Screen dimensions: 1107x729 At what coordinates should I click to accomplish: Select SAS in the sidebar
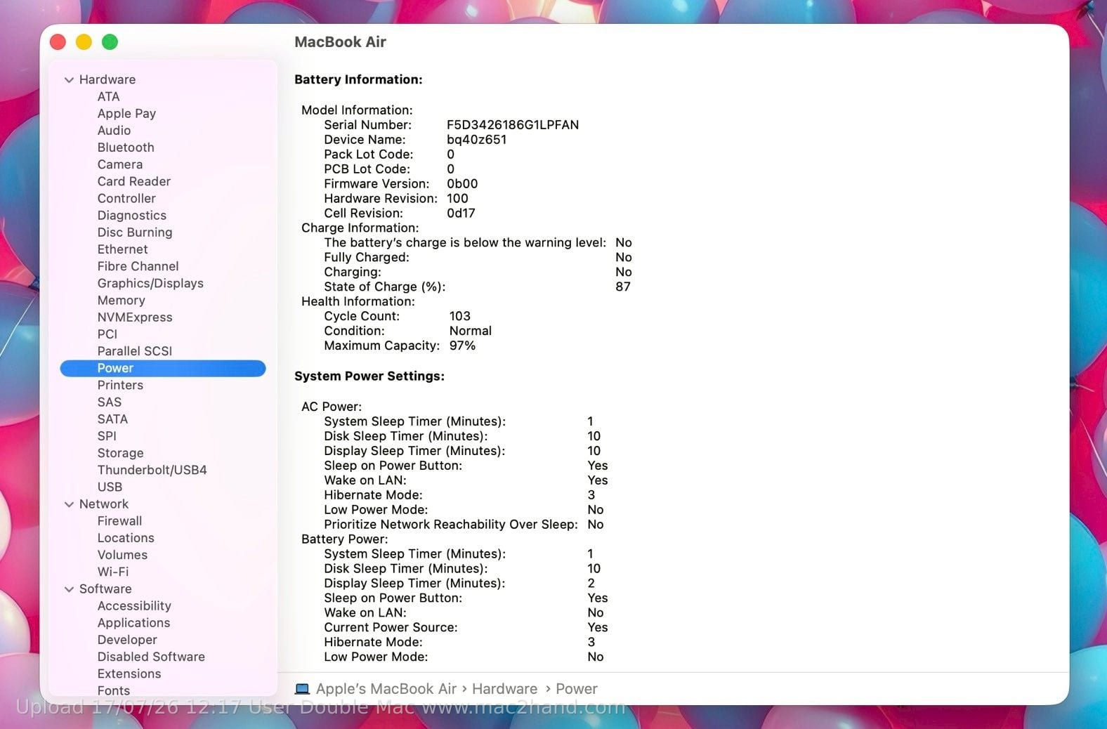coord(110,402)
